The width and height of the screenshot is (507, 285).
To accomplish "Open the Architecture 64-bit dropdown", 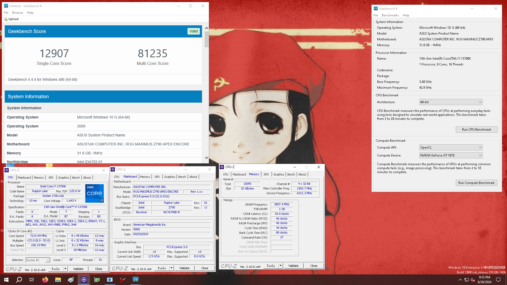I will coord(451,102).
